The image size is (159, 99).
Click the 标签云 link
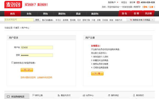pyautogui.click(x=124, y=2)
